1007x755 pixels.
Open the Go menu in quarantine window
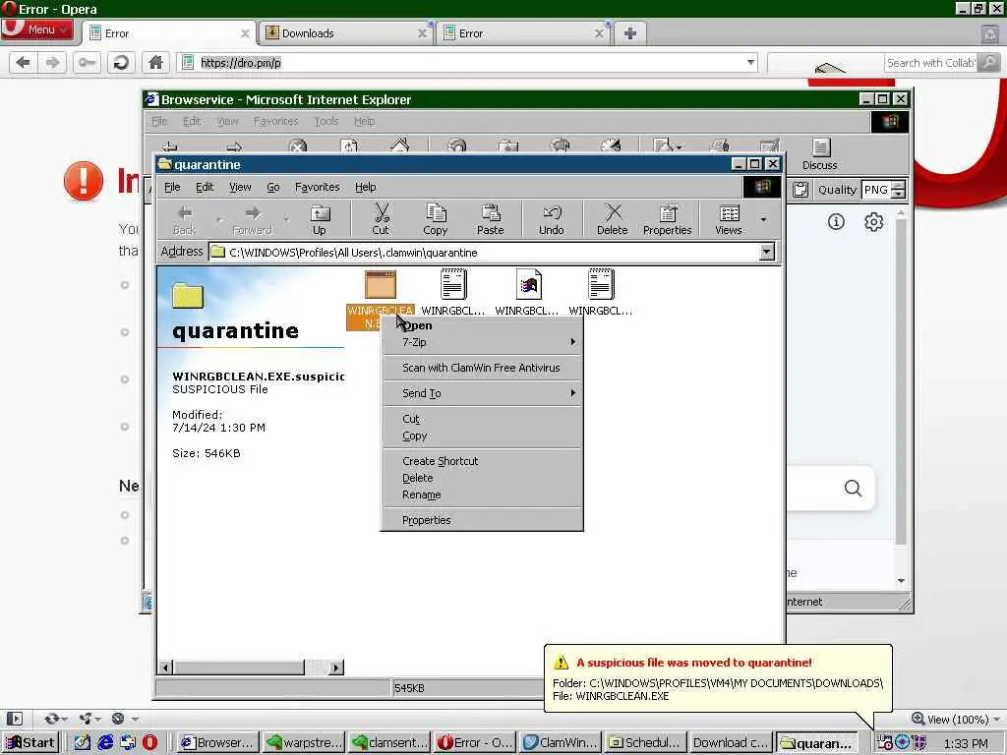[273, 187]
